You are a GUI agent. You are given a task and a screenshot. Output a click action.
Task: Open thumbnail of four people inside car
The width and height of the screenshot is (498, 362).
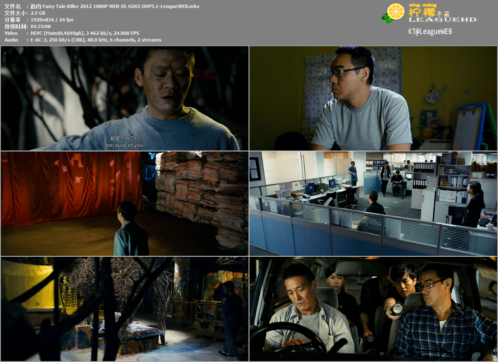click(373, 309)
